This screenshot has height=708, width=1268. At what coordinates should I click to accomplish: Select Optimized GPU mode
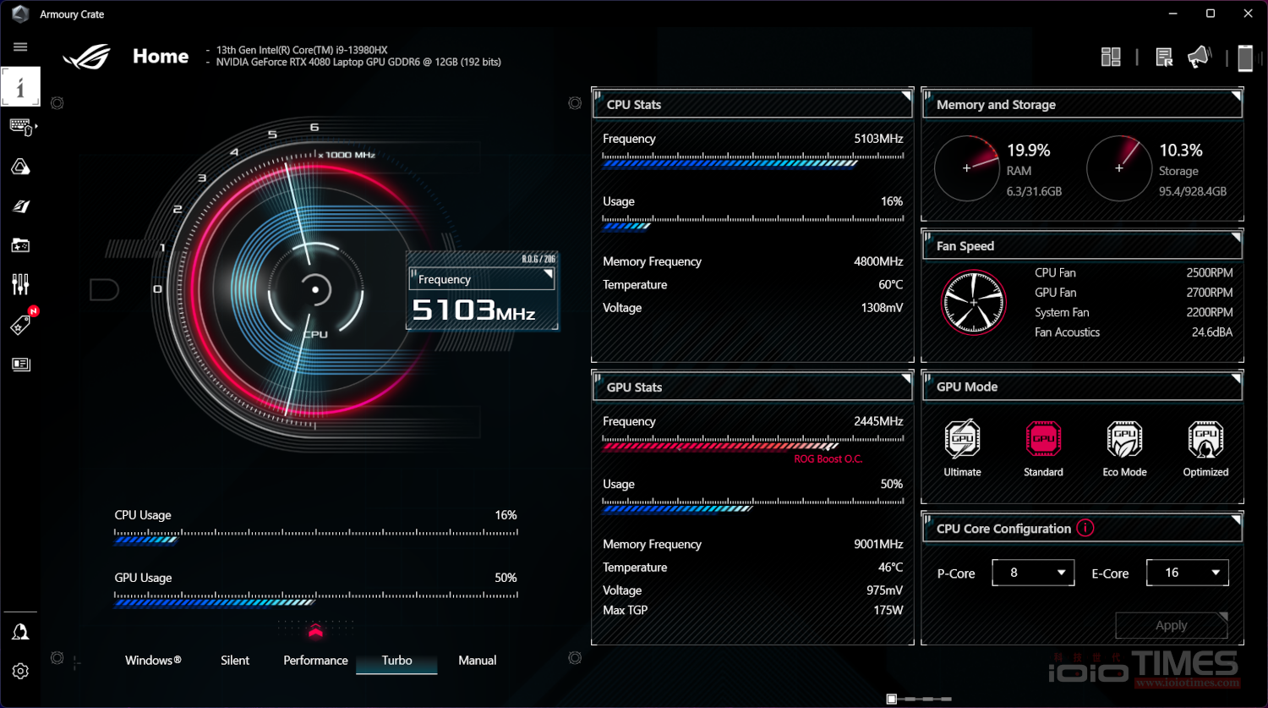click(1205, 449)
